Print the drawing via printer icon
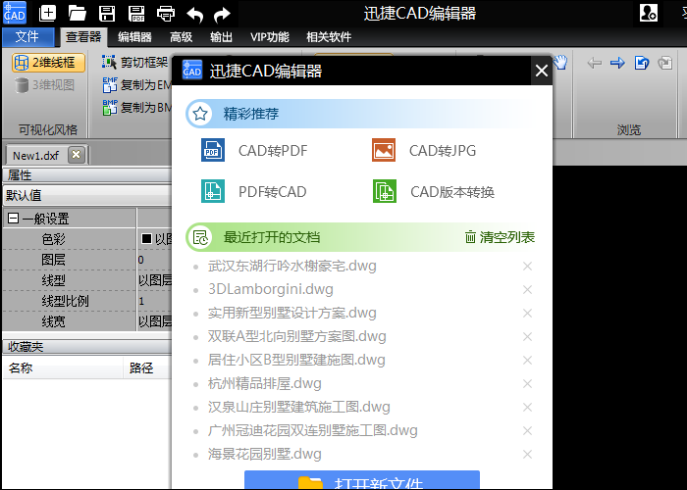This screenshot has width=687, height=490. (x=166, y=14)
